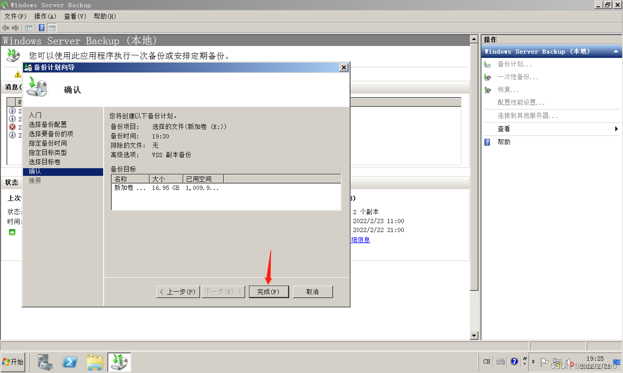Screen dimensions: 623x373
Task: Select 恢复... in the actions pane
Action: click(508, 90)
